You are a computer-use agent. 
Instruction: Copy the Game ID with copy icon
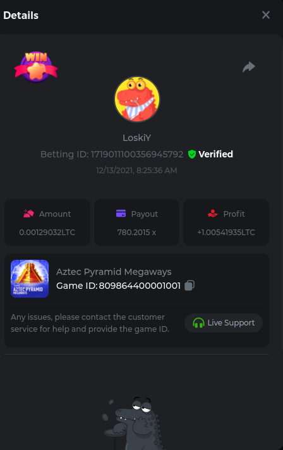190,285
